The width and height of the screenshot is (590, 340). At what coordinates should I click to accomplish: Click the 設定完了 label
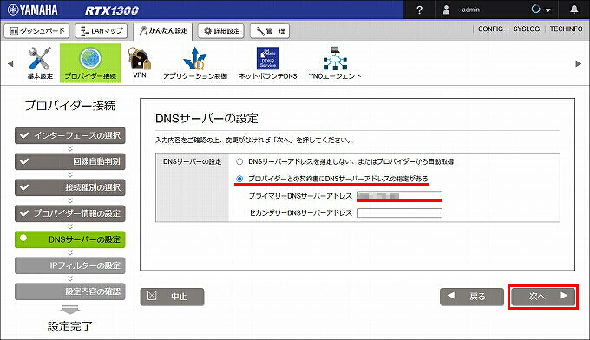tap(70, 326)
